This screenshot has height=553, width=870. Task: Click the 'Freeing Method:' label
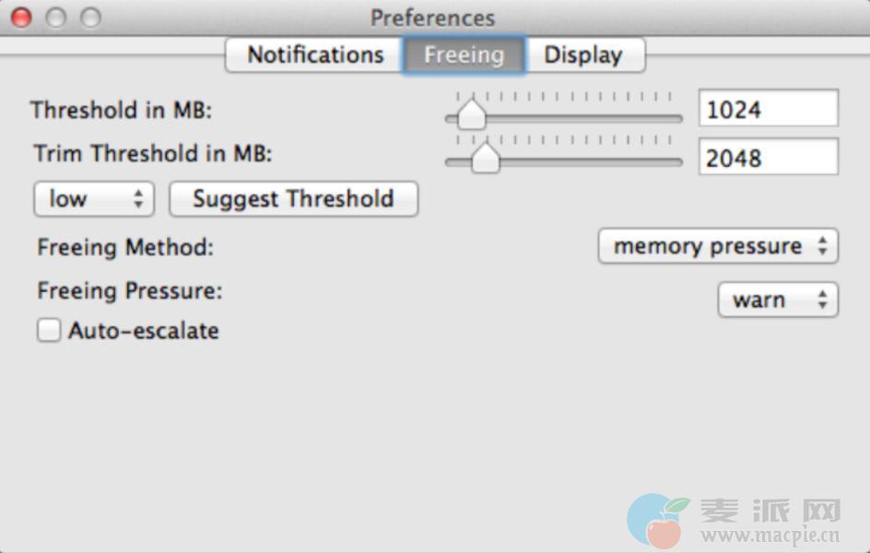[x=125, y=247]
